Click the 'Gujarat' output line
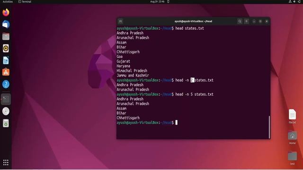Viewport: 303px width, 170px height. 123,61
